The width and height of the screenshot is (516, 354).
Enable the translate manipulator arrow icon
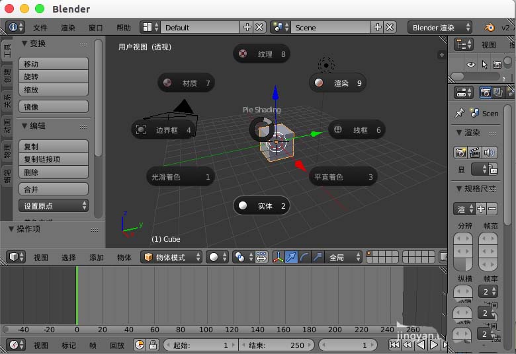point(291,257)
